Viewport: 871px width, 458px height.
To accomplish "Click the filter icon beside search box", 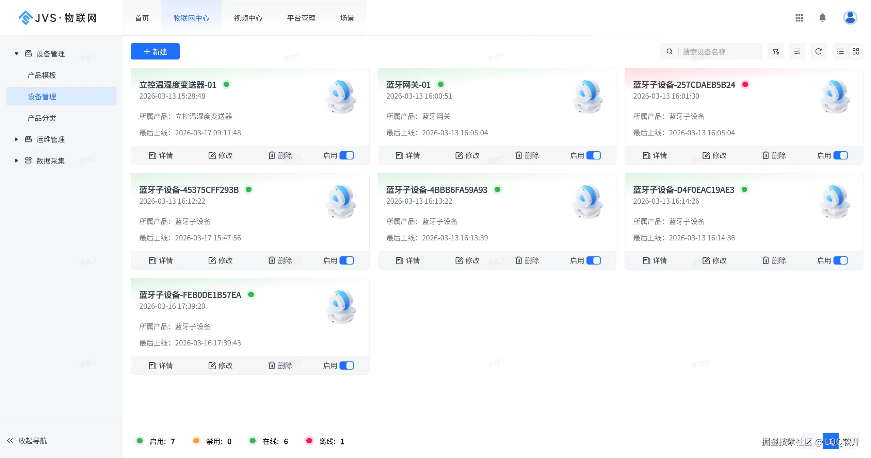I will tap(775, 52).
